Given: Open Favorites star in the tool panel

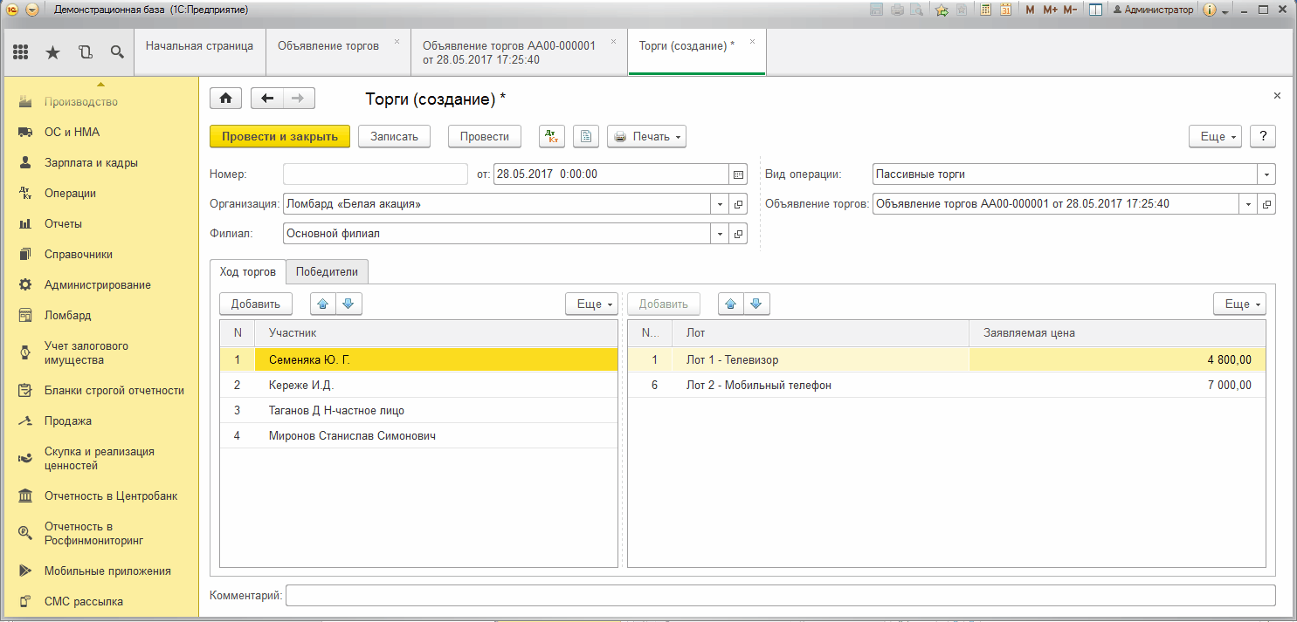Looking at the screenshot, I should point(52,52).
